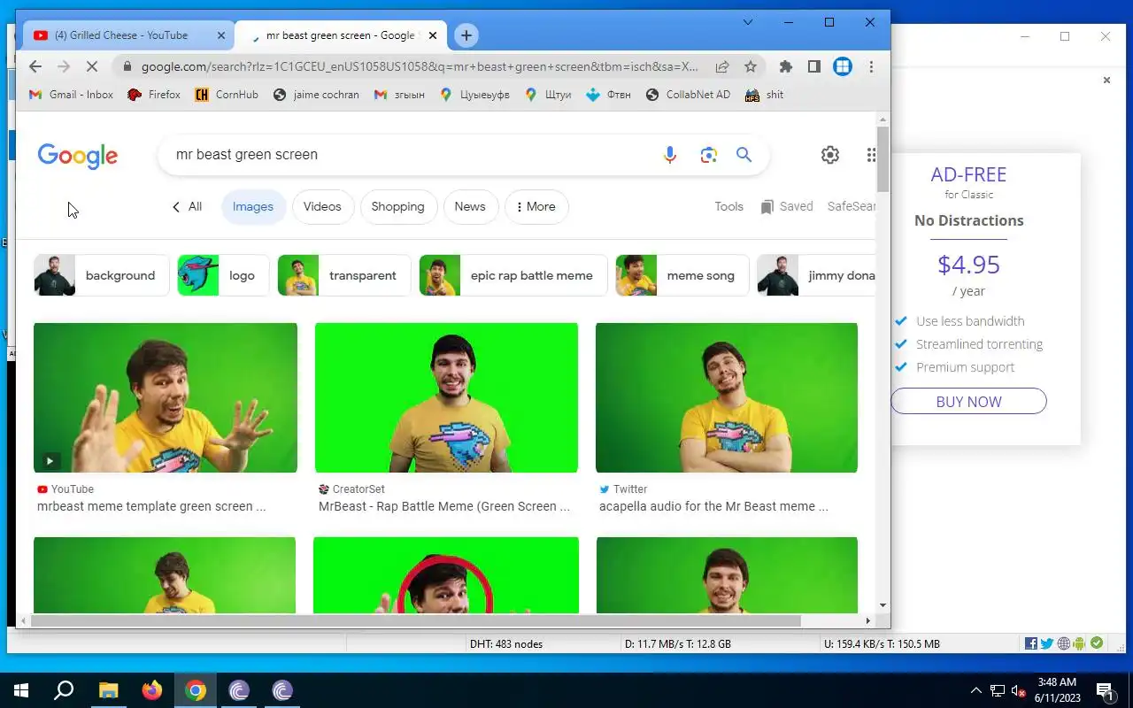Open Saved items
Viewport: 1133px width, 708px height.
(786, 207)
